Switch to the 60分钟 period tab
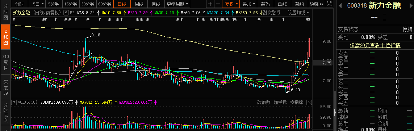 [105, 4]
